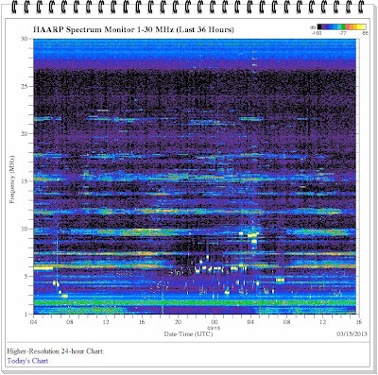Click the 5 tick label on frequency axis

(27, 277)
